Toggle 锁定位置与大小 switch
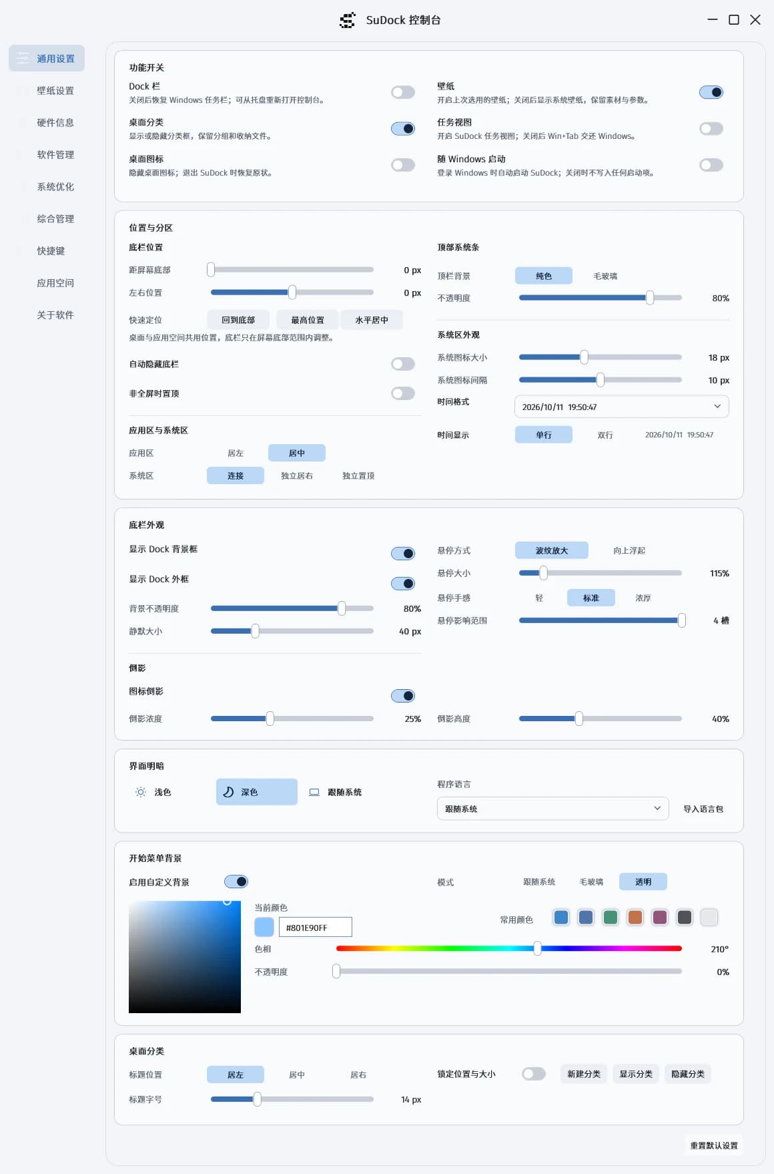Screen dimensions: 774x1174 pyautogui.click(x=534, y=1074)
